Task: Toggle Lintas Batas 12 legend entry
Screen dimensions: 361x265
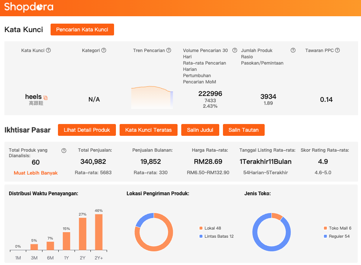Action: point(216,236)
